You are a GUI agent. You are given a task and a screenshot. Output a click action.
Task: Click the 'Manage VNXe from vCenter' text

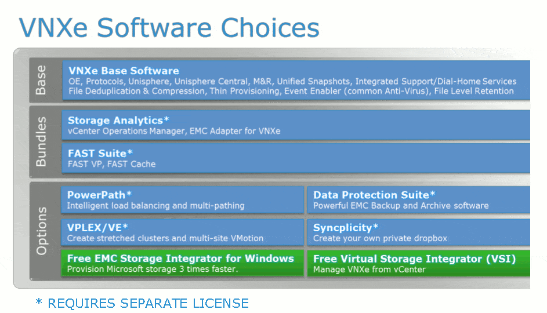(370, 270)
